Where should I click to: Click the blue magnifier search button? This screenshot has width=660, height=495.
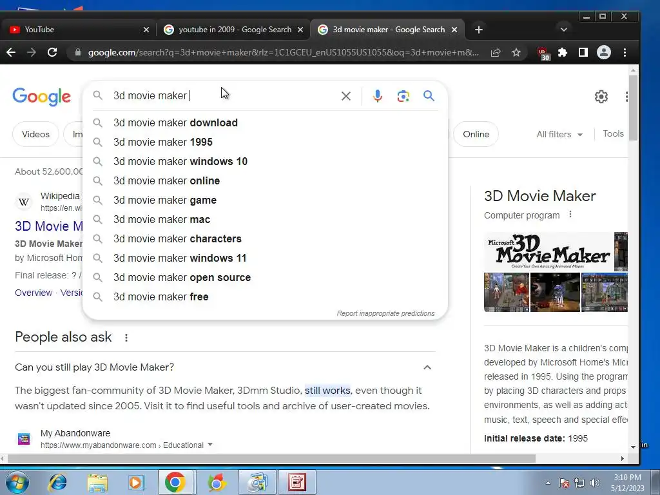429,96
